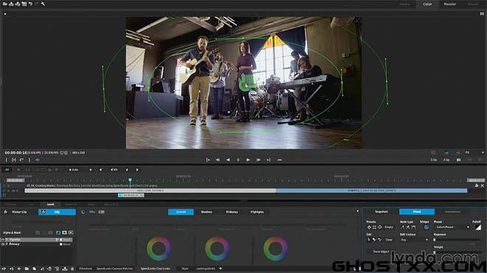Click third color wheel (Gain)

[x=275, y=249]
